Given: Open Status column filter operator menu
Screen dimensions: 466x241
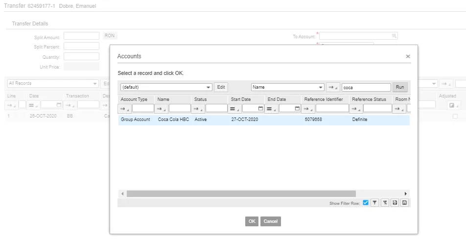Looking at the screenshot, I should click(x=198, y=109).
